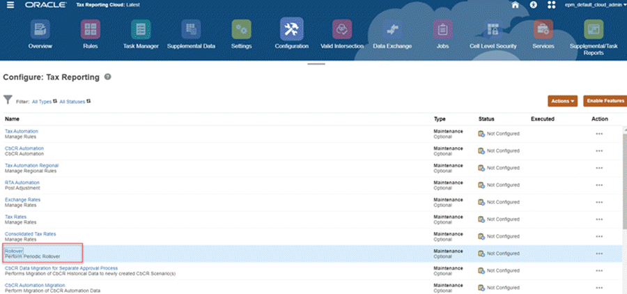Open the Data Exchange card

[x=392, y=35]
